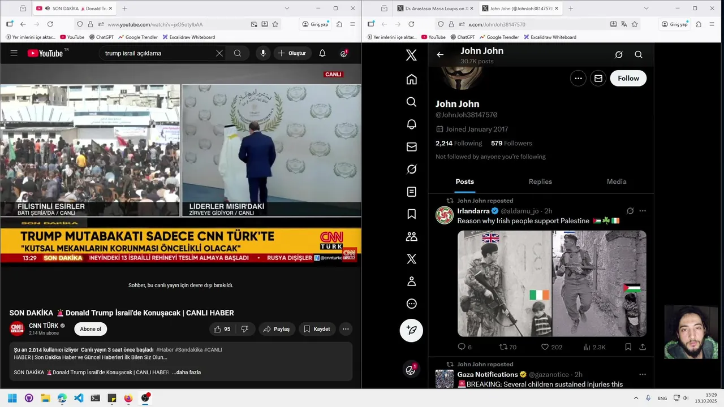Image resolution: width=724 pixels, height=407 pixels.
Task: Open more actions menu under the video
Action: [346, 329]
